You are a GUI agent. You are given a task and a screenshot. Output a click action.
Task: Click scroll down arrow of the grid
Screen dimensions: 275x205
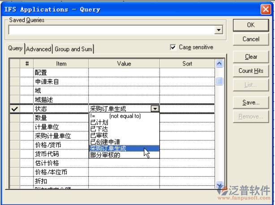click(219, 185)
